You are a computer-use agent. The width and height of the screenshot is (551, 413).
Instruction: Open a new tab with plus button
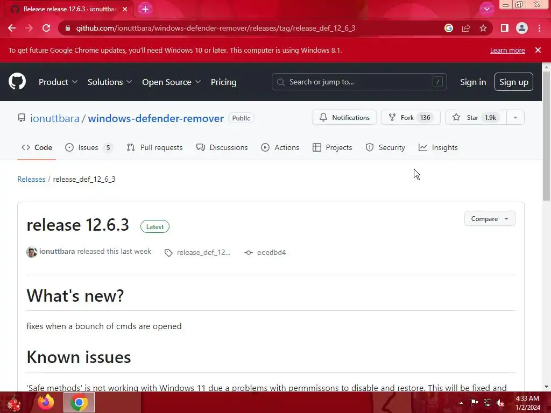coord(145,9)
